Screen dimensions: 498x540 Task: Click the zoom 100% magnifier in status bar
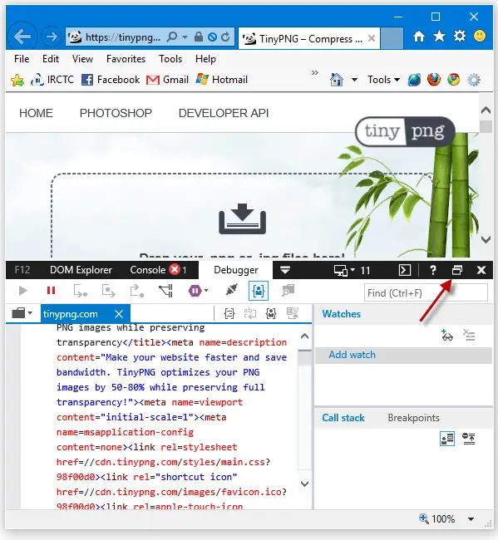pyautogui.click(x=423, y=518)
